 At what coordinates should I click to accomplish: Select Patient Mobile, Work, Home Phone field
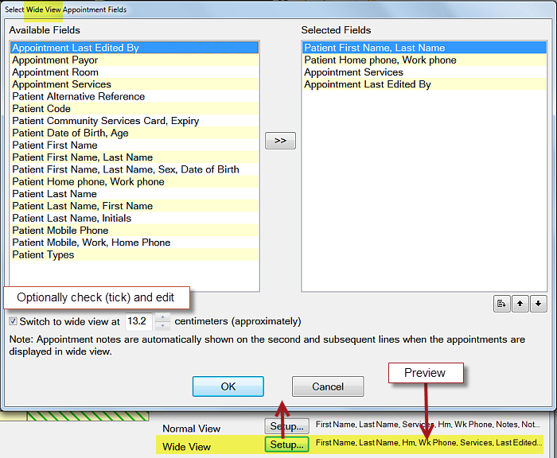(134, 243)
